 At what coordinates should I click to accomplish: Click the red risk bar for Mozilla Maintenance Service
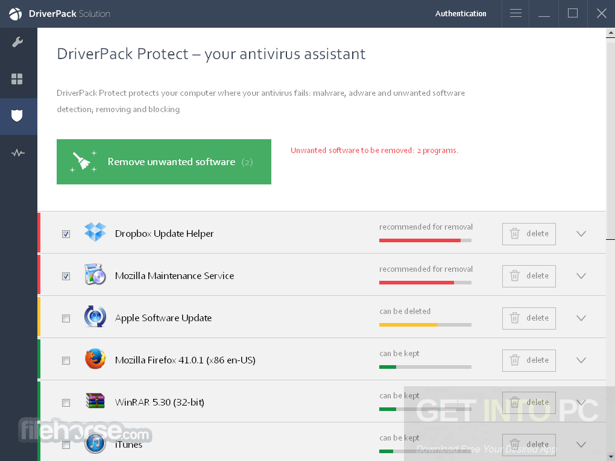[x=425, y=283]
